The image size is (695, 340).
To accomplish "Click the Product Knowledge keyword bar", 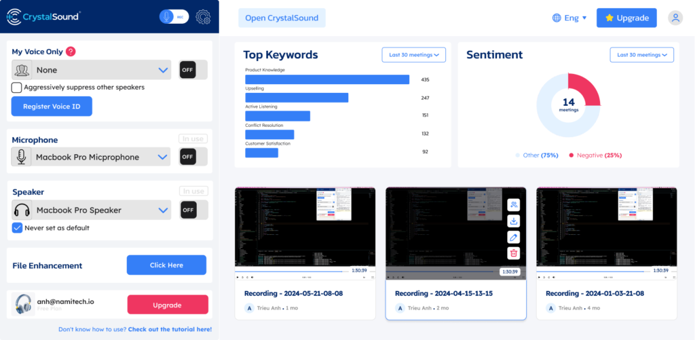I will coord(327,79).
